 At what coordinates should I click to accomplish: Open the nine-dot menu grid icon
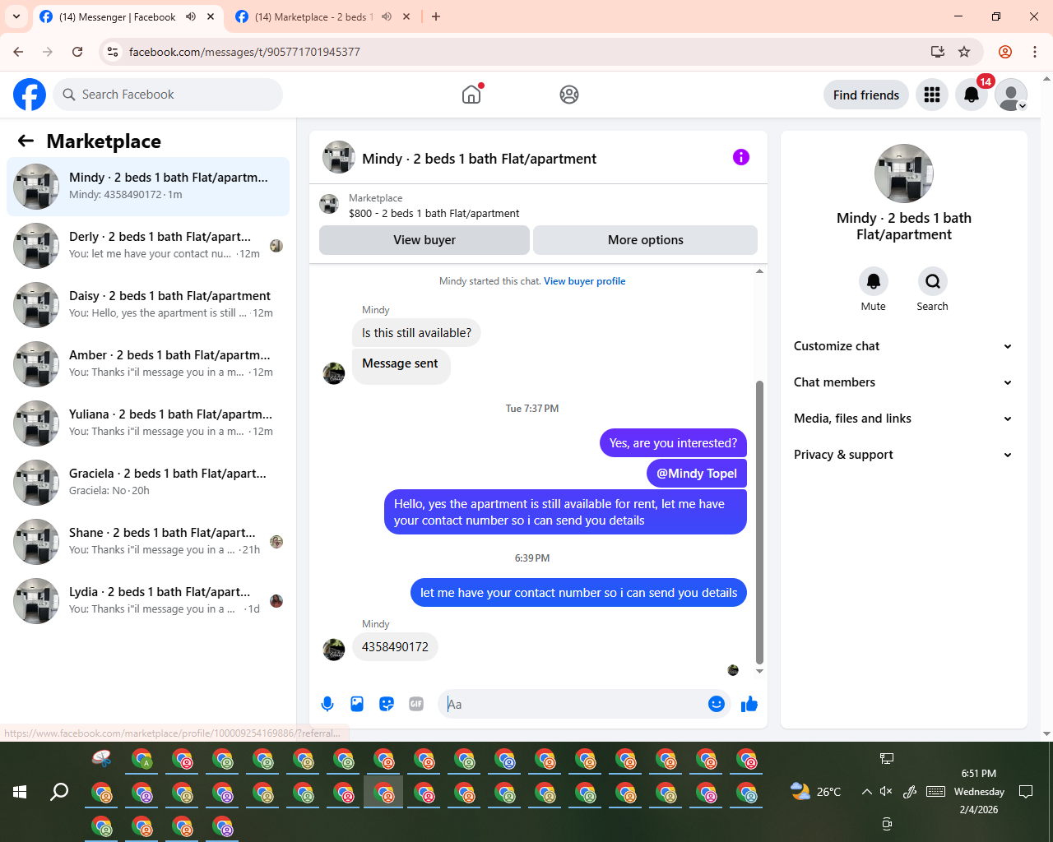pos(932,95)
